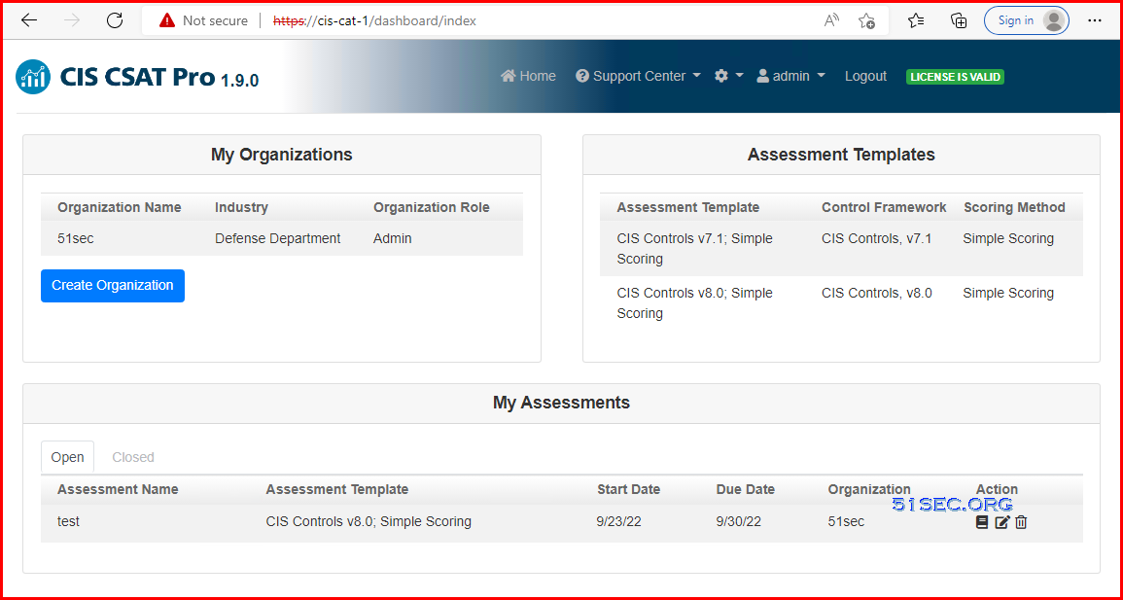Delete the test assessment with the trash icon
The image size is (1123, 600).
(x=1021, y=522)
